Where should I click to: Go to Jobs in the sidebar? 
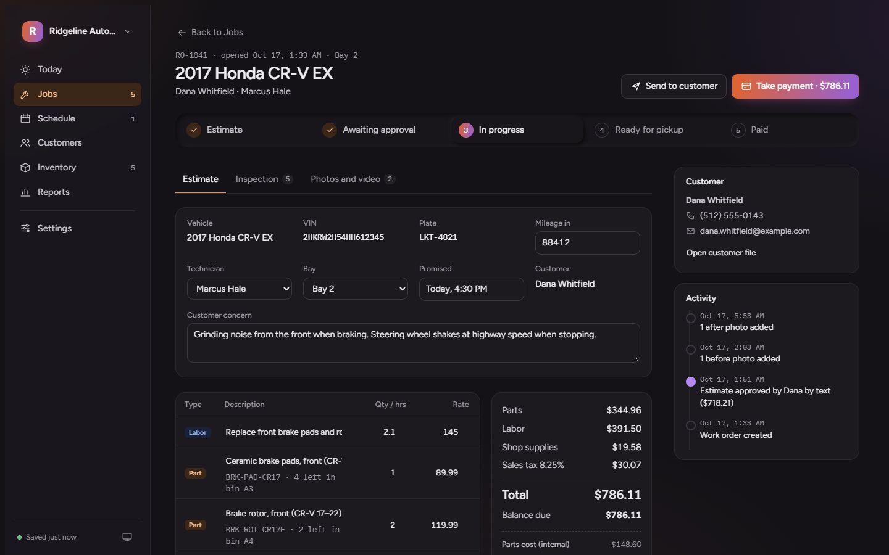77,94
